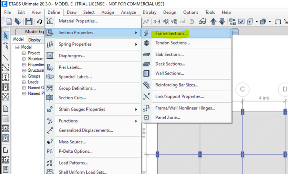This screenshot has width=288, height=174.
Task: Open the Design menu
Action: (170, 12)
